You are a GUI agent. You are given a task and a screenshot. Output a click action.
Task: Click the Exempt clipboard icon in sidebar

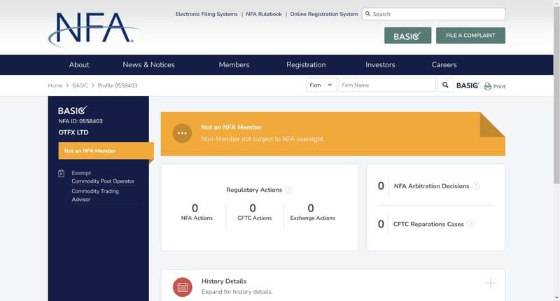coord(61,173)
